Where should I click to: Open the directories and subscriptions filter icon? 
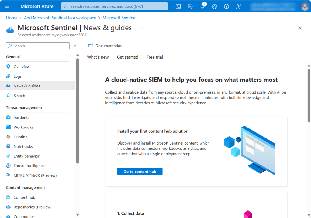(x=190, y=6)
